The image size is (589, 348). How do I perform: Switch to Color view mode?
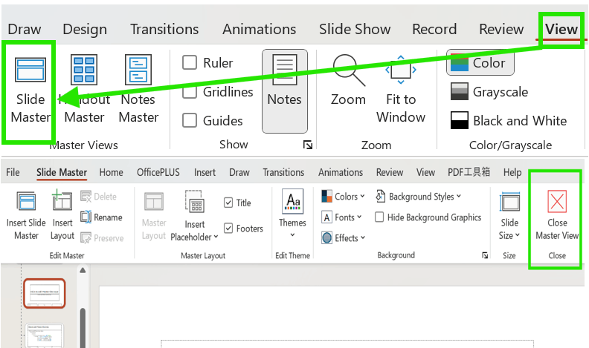point(480,62)
